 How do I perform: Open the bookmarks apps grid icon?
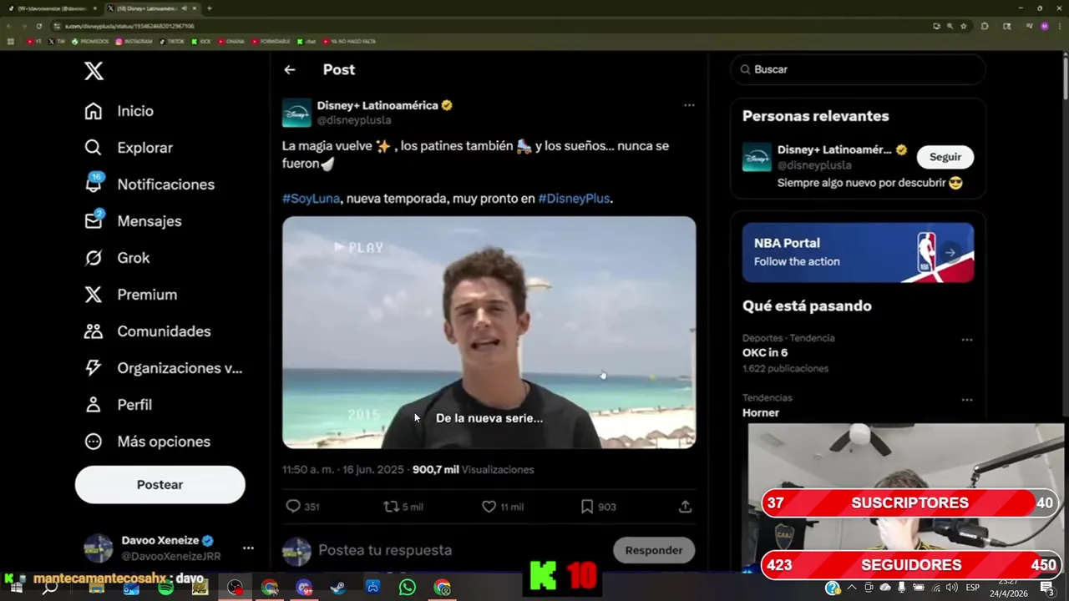tap(11, 41)
